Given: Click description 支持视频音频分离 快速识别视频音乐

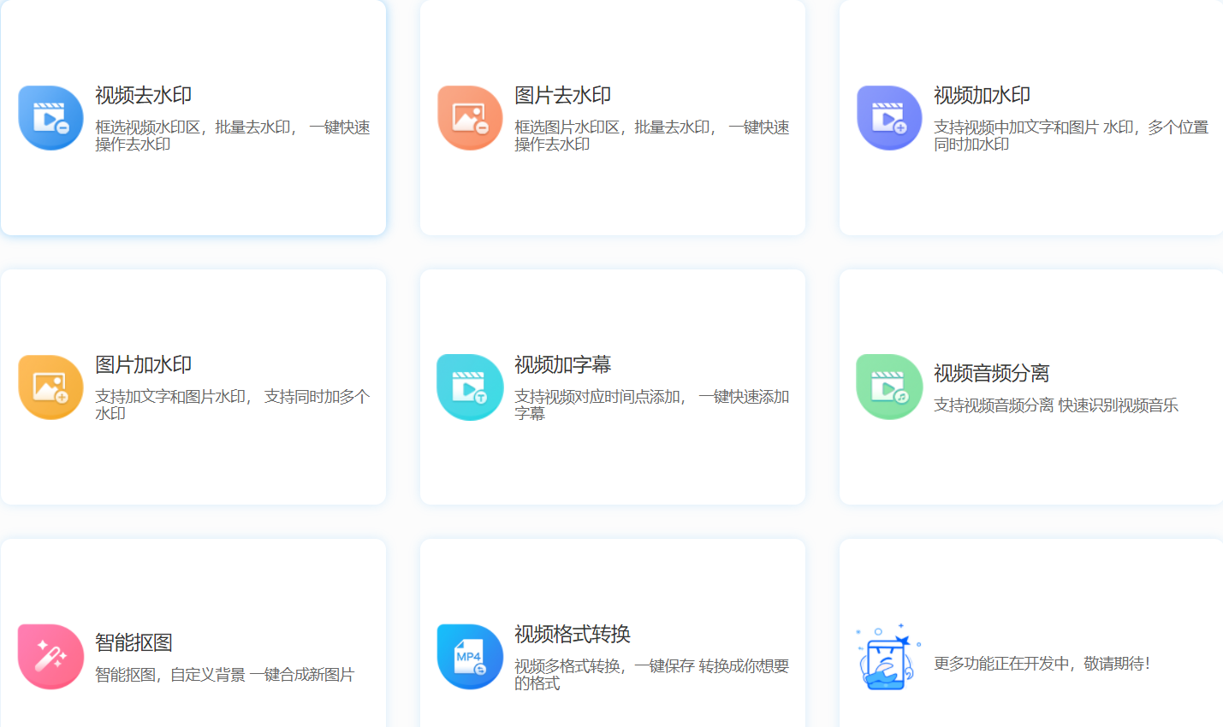Looking at the screenshot, I should pyautogui.click(x=1056, y=405).
